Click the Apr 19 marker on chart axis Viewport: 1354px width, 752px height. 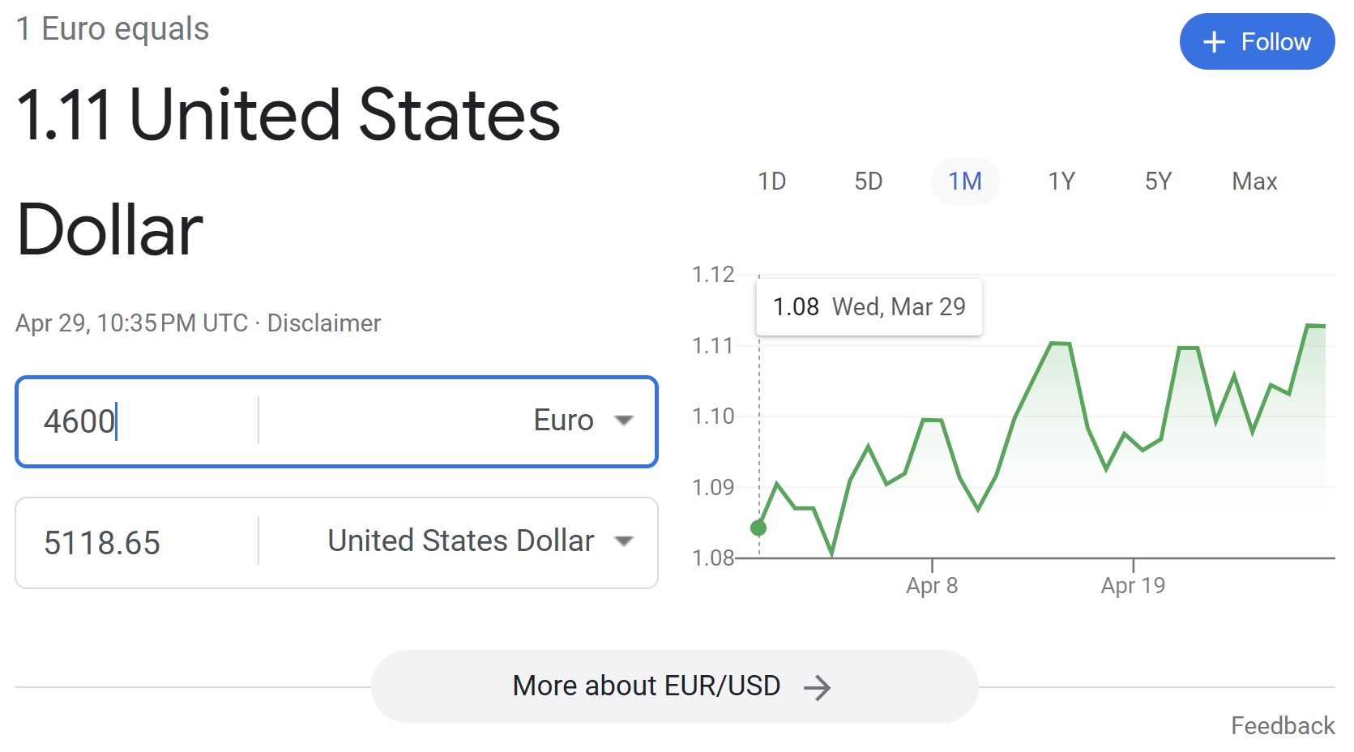pos(1133,585)
